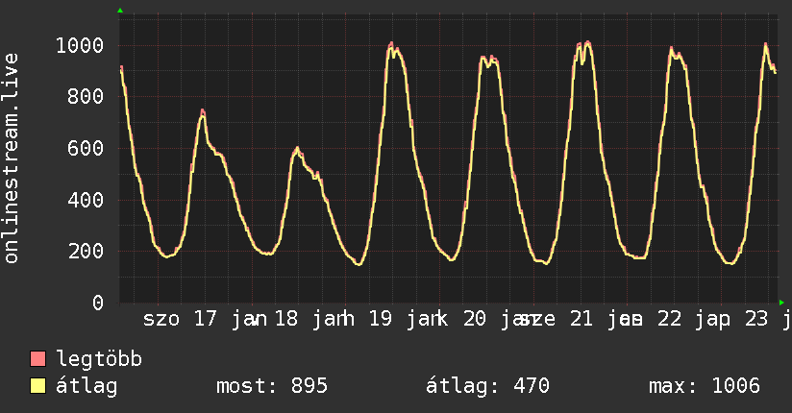
Task: Click the '21' x-axis date label
Action: coord(582,319)
